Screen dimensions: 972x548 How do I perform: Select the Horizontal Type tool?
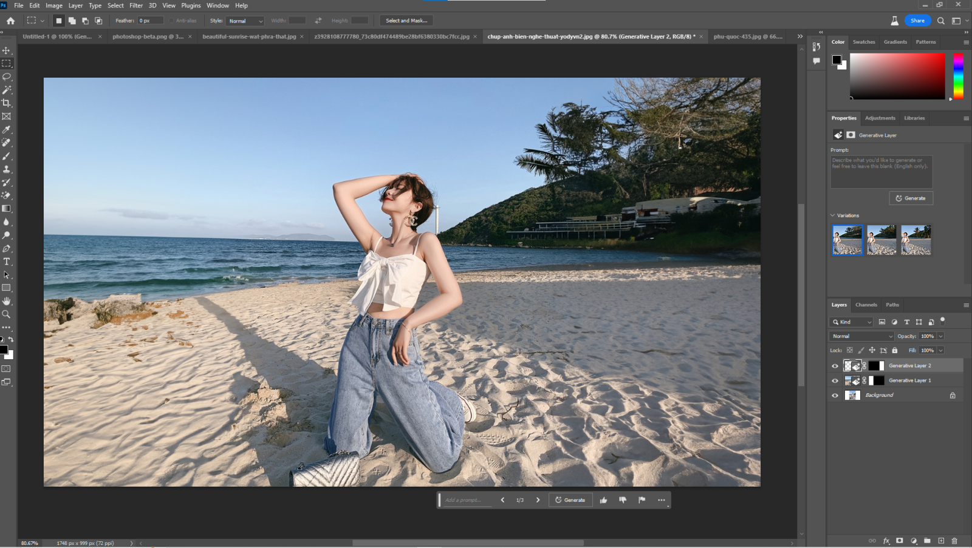coord(7,262)
